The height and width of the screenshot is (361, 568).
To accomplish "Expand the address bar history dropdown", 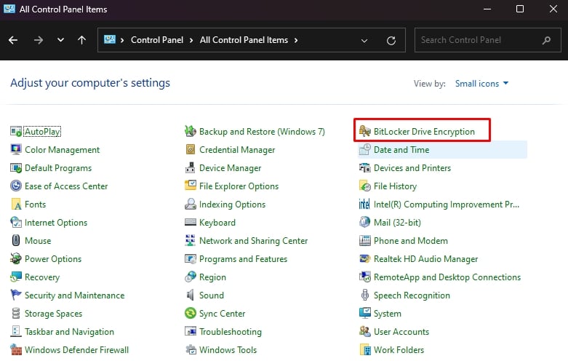I will click(364, 40).
